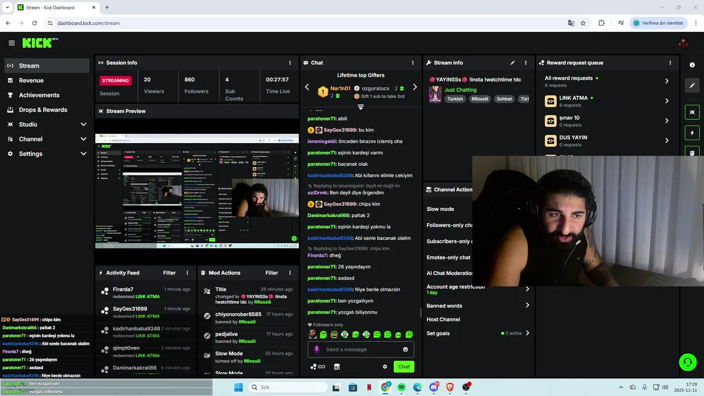Click RRossiii link under chiyonorober8585 ban
The width and height of the screenshot is (704, 396).
click(x=247, y=322)
